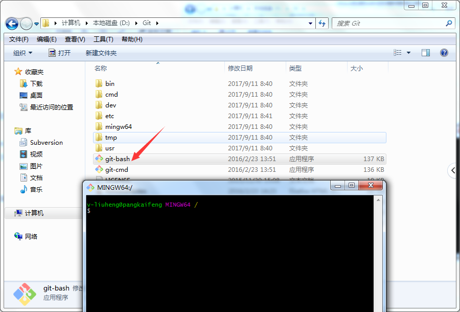Open the 图片 library
Image resolution: width=460 pixels, height=312 pixels.
pyautogui.click(x=31, y=166)
